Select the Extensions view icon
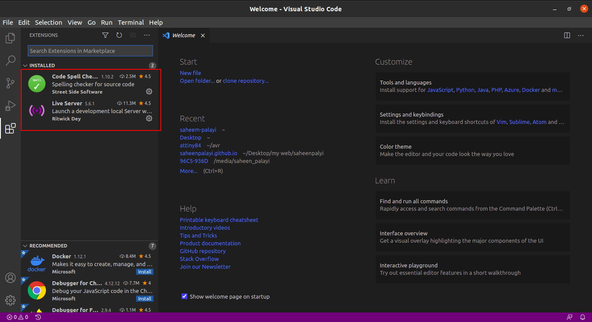 click(10, 128)
